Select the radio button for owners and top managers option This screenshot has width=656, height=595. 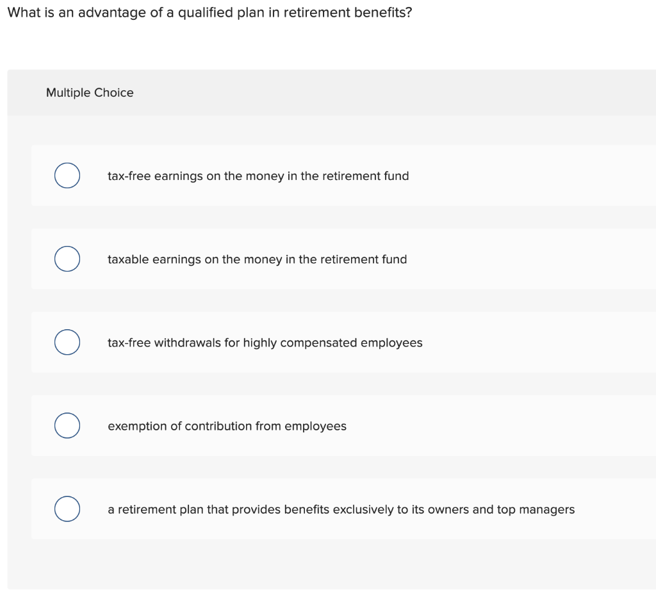coord(67,509)
